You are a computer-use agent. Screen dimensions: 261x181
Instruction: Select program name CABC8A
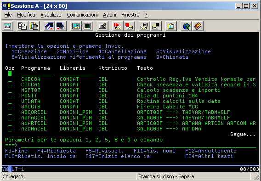(31, 79)
